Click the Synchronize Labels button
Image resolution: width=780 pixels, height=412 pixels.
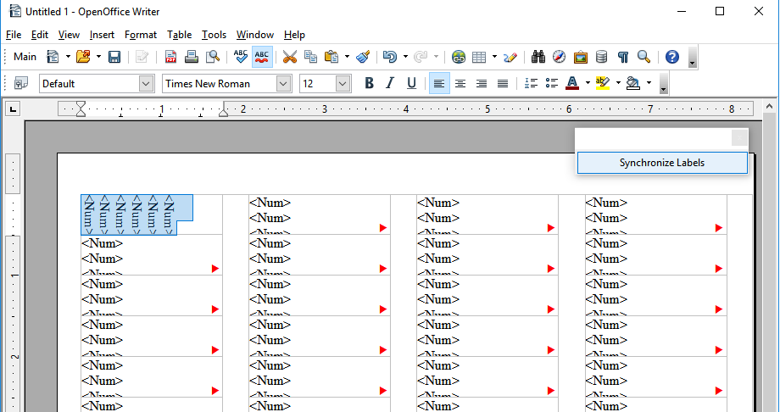click(662, 163)
